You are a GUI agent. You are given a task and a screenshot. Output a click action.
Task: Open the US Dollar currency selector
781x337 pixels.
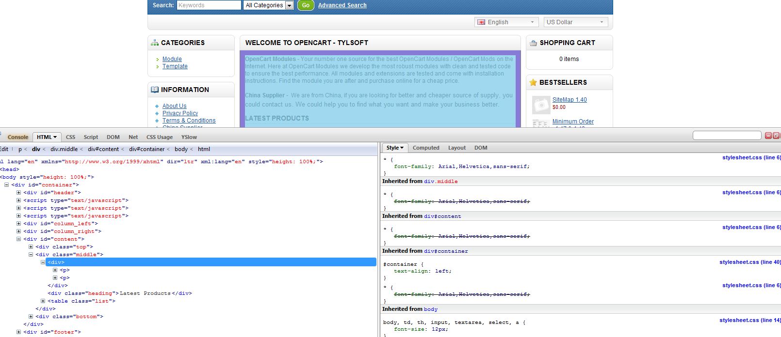click(576, 22)
